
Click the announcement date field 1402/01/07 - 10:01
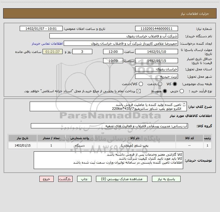pyautogui.click(x=41, y=28)
